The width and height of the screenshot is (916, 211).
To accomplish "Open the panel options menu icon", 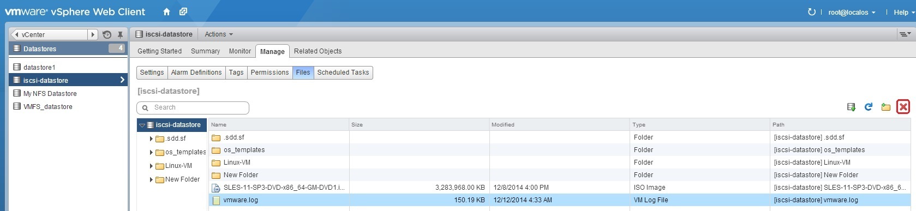I will pos(905,34).
